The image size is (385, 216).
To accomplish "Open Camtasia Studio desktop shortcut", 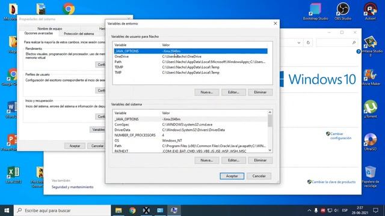I will 371,46.
